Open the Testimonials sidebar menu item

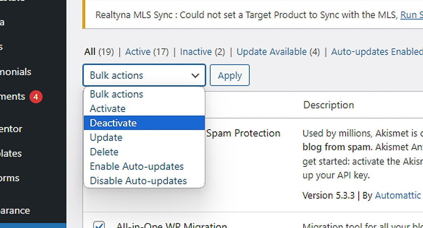click(16, 72)
